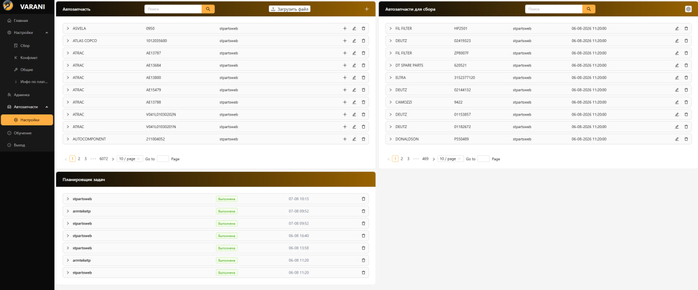The width and height of the screenshot is (698, 290).
Task: Click Go to page field in left pagination
Action: [x=163, y=159]
